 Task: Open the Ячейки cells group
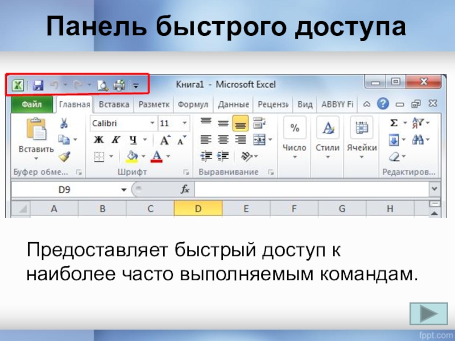[x=362, y=138]
